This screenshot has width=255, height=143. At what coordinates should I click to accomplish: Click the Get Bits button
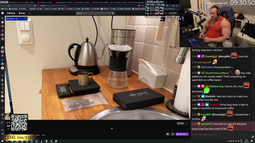pos(173,13)
